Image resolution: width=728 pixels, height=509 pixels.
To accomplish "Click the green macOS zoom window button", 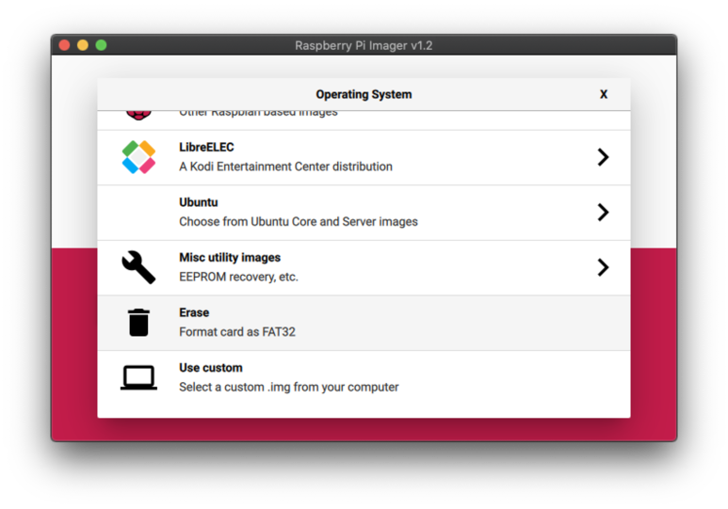I will click(x=101, y=45).
